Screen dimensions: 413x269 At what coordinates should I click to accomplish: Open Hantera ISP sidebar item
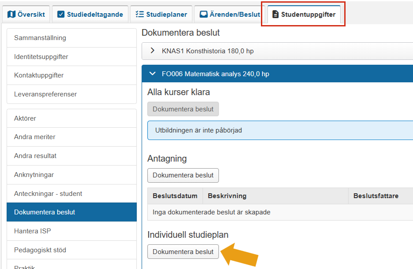(72, 231)
